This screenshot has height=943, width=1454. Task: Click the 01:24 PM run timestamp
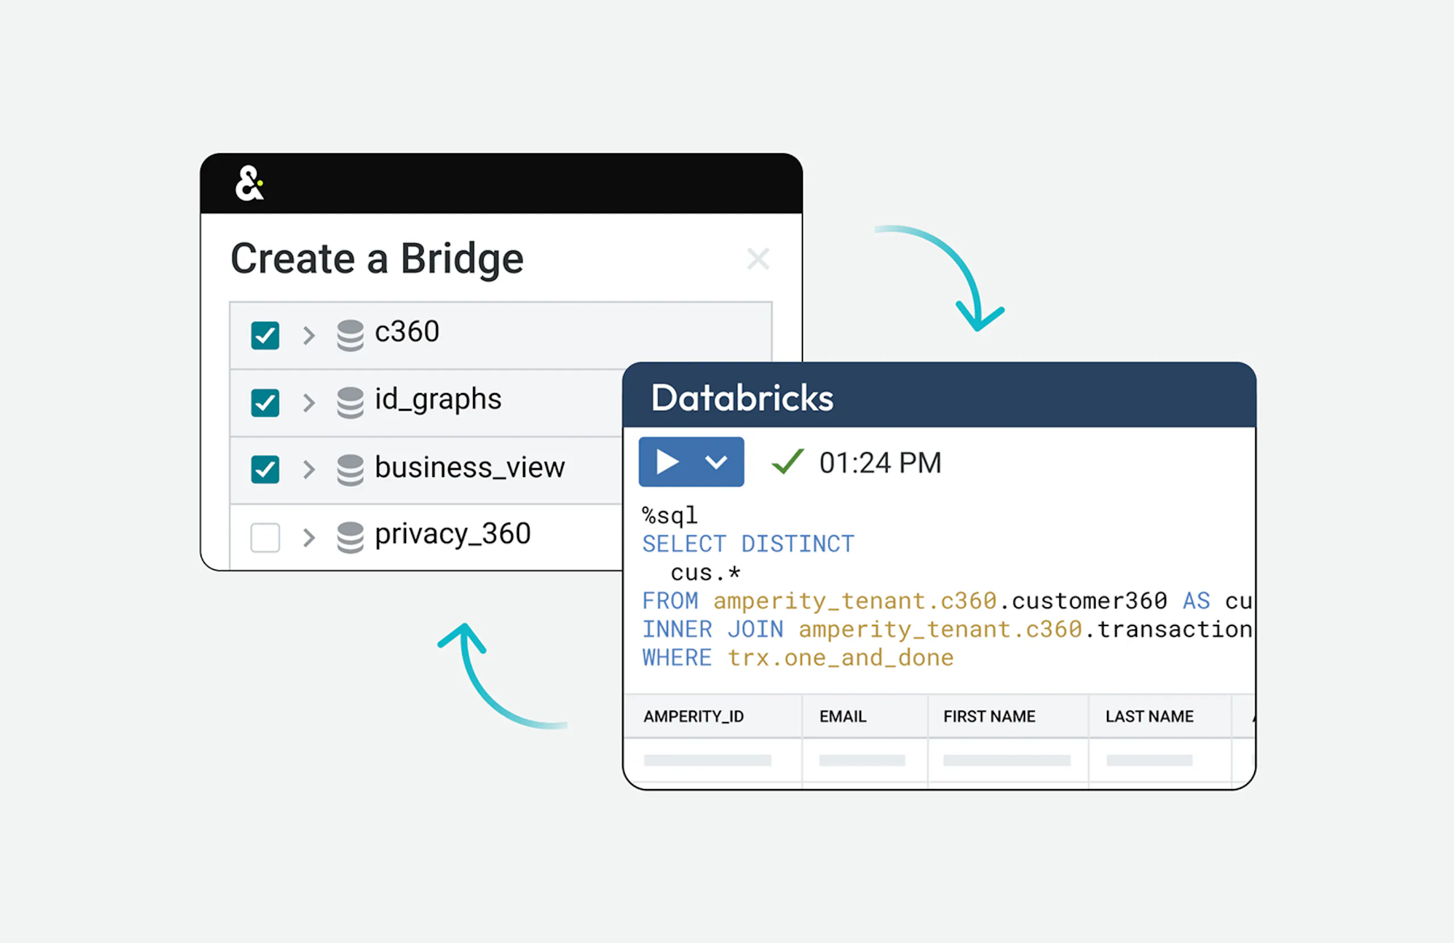(x=880, y=462)
